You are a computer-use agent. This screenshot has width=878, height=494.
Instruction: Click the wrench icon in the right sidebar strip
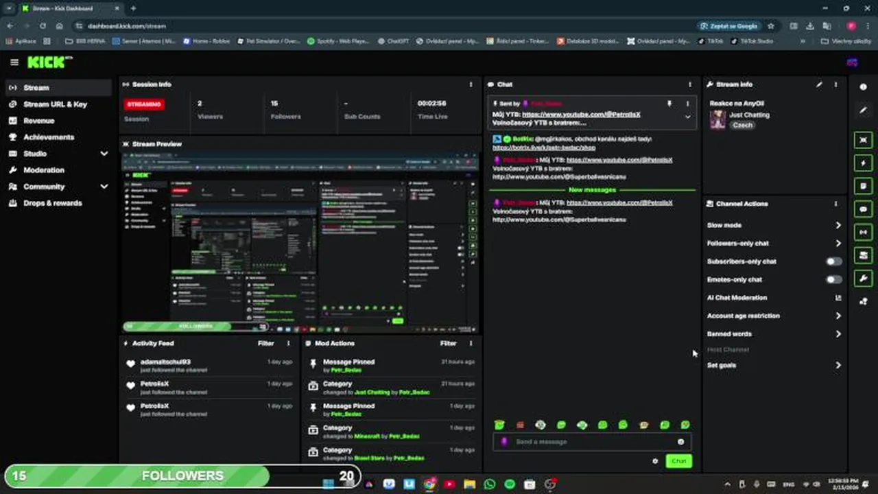pos(864,278)
